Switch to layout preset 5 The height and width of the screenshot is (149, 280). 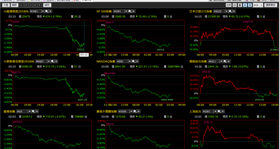point(40,5)
